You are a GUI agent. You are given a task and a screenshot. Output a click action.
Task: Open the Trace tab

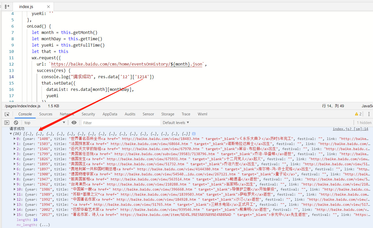point(186,114)
